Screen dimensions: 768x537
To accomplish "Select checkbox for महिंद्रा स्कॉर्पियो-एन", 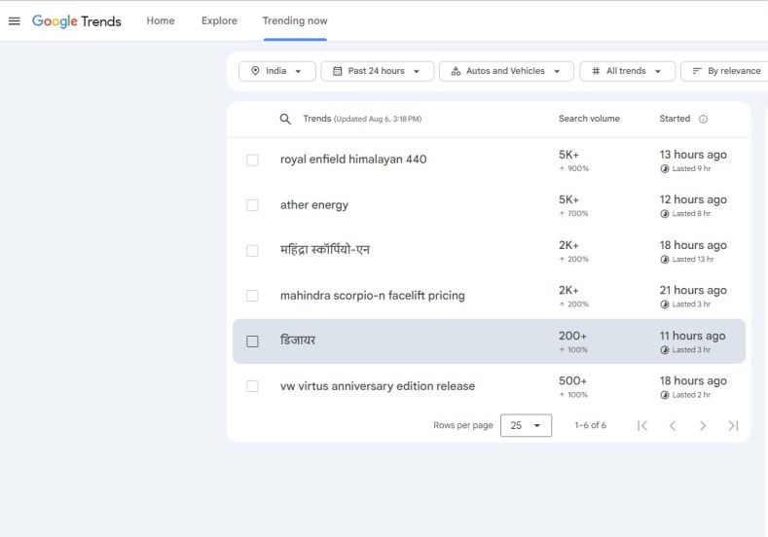I will (252, 251).
